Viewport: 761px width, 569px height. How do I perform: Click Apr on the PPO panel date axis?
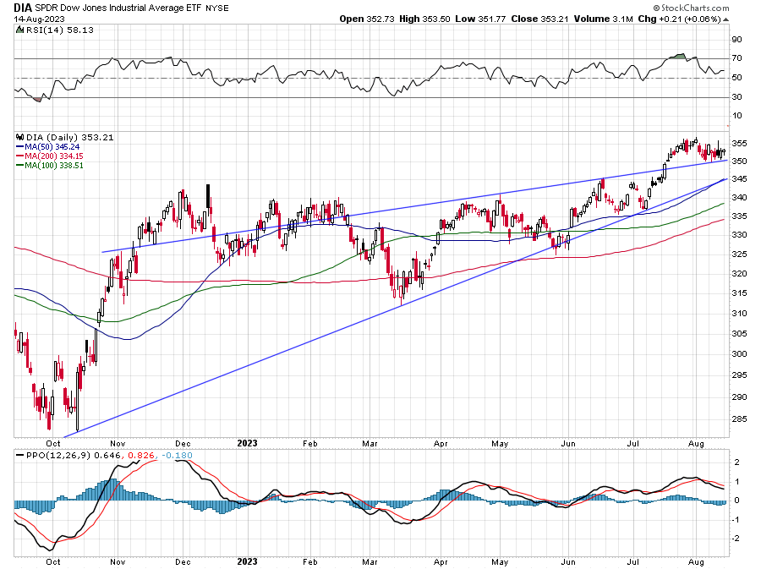(441, 561)
